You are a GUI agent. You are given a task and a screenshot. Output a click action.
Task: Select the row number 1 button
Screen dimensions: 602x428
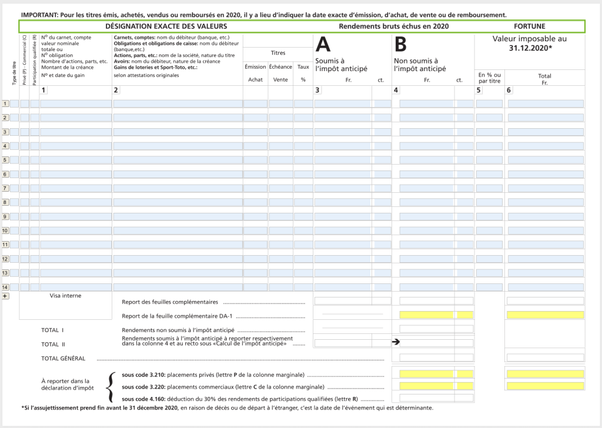[5, 103]
